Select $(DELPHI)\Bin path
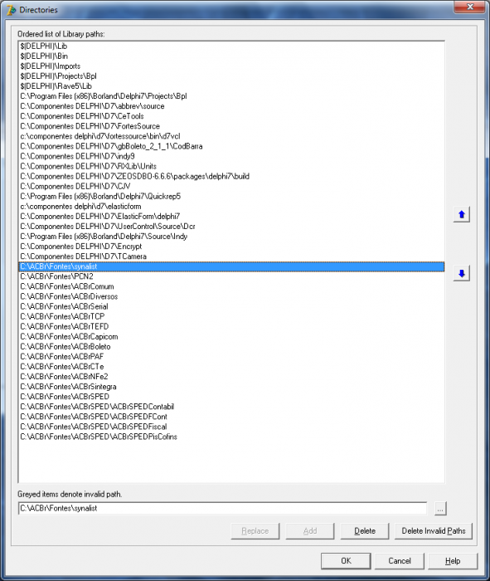This screenshot has width=490, height=581. tap(231, 56)
